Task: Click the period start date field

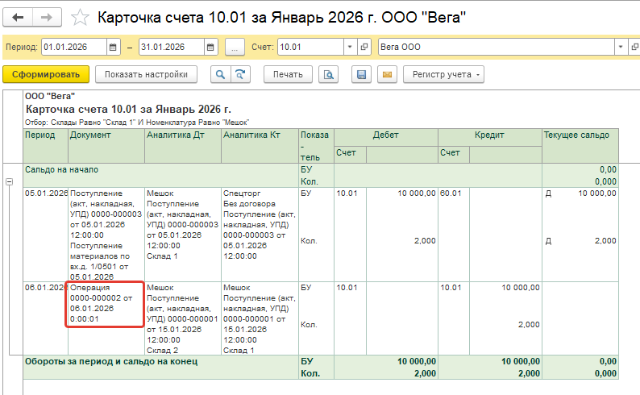Action: [73, 48]
